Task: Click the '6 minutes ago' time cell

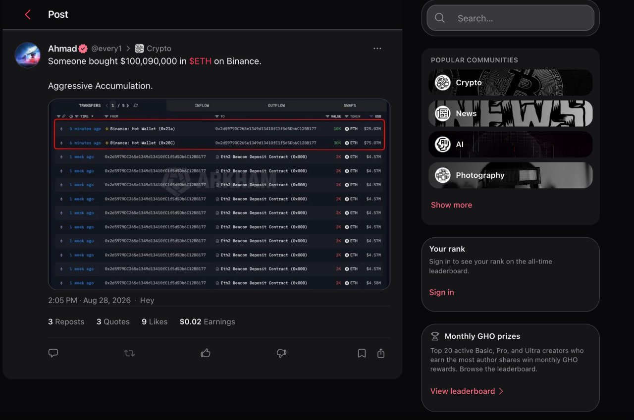Action: [x=85, y=143]
